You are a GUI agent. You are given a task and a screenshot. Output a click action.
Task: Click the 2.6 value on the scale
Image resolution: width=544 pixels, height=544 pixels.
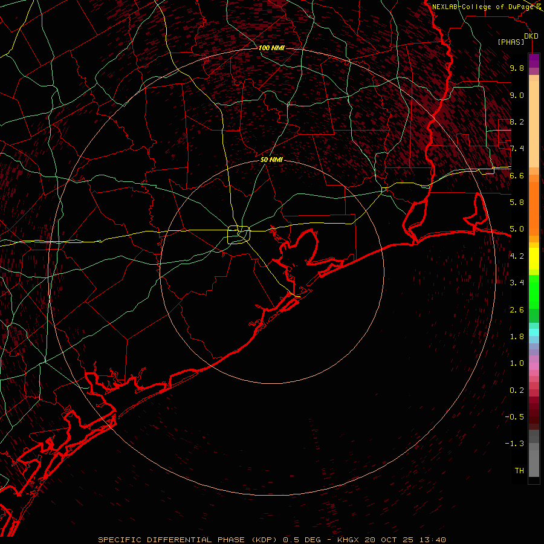point(517,309)
